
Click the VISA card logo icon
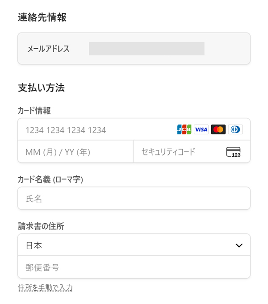(x=201, y=129)
